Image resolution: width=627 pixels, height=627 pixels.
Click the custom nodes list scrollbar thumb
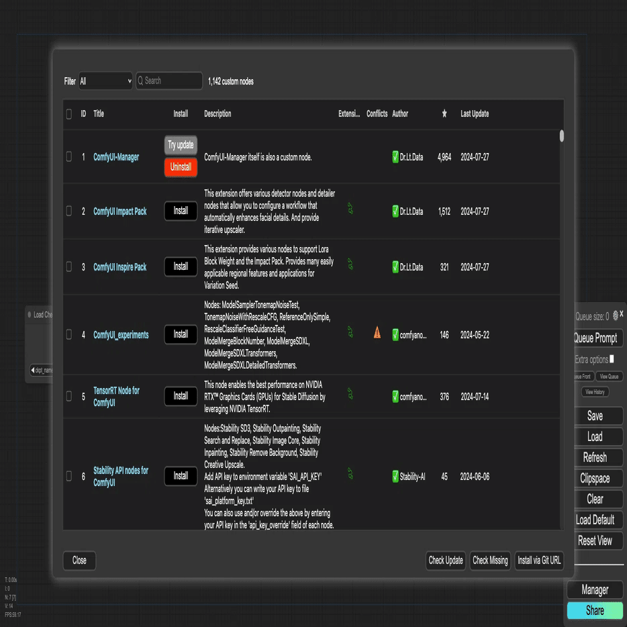(561, 136)
